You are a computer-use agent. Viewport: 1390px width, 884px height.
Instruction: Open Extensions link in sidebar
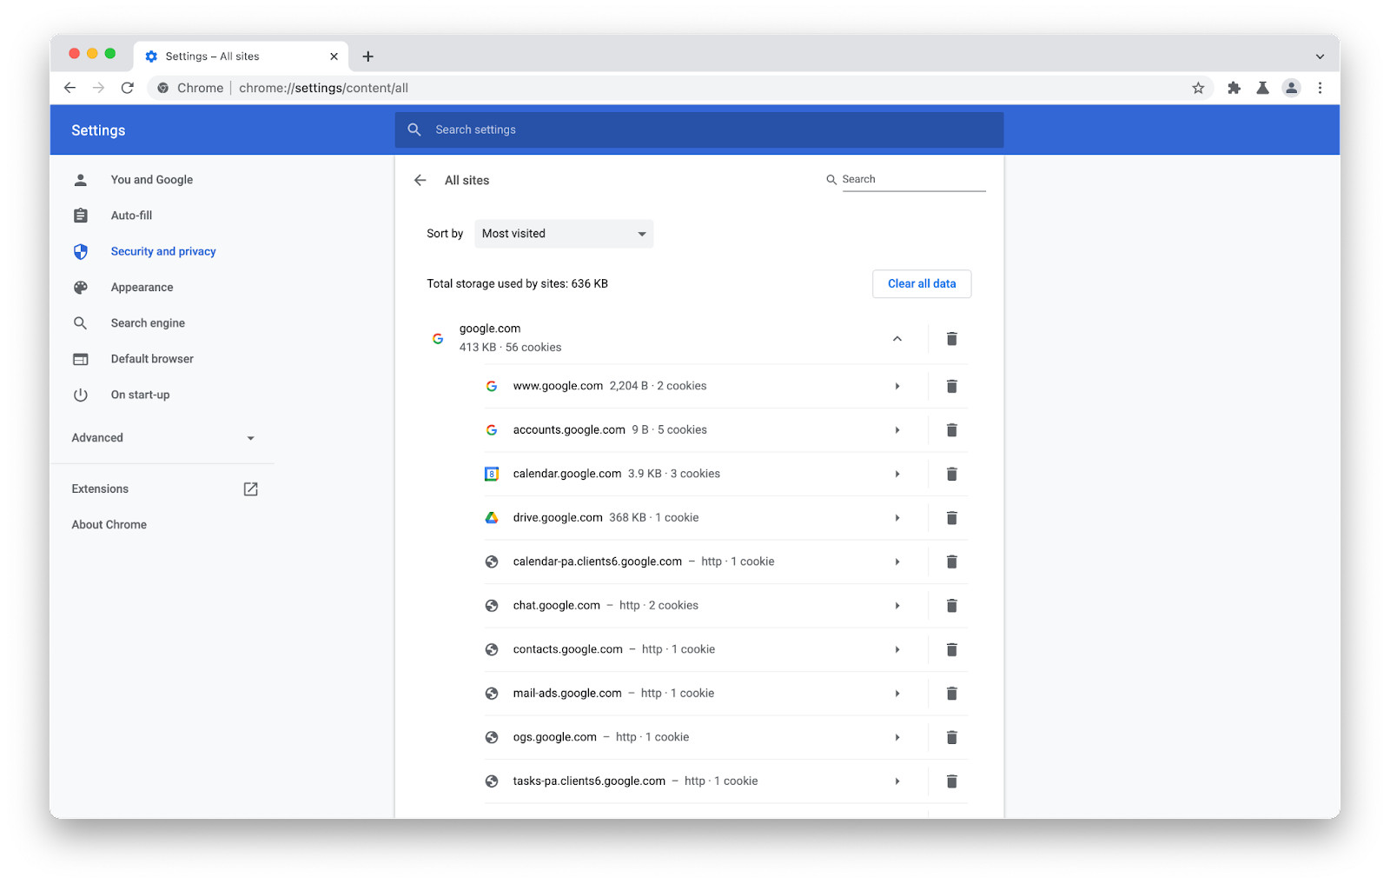coord(164,489)
